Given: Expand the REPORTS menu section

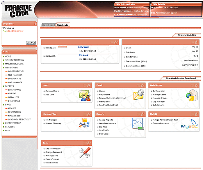Looking at the screenshot, I should click(9, 86).
